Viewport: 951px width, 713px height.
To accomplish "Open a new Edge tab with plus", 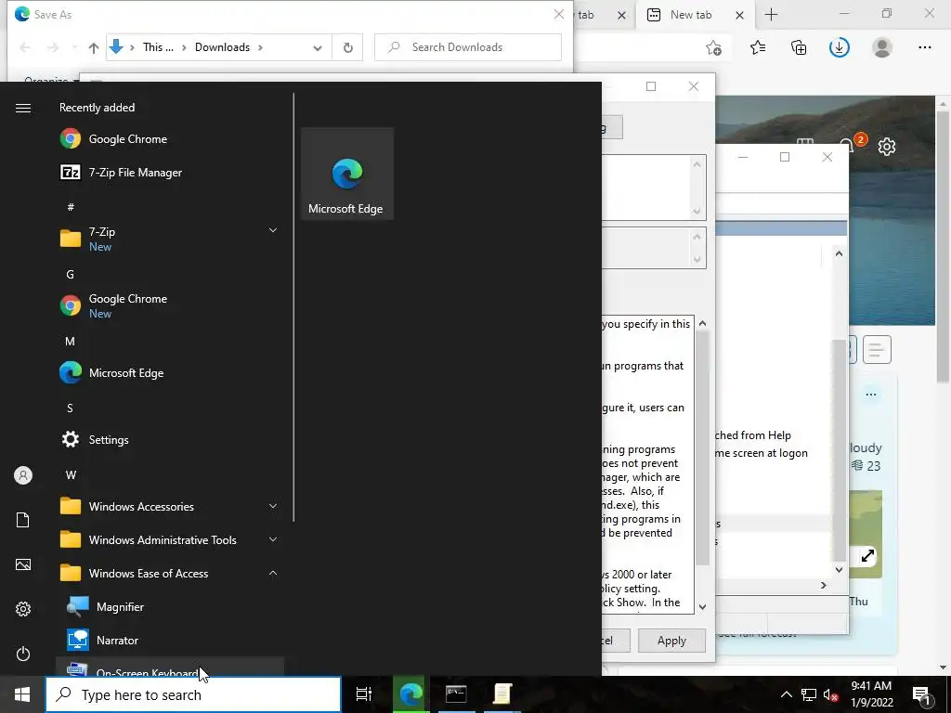I will [772, 15].
